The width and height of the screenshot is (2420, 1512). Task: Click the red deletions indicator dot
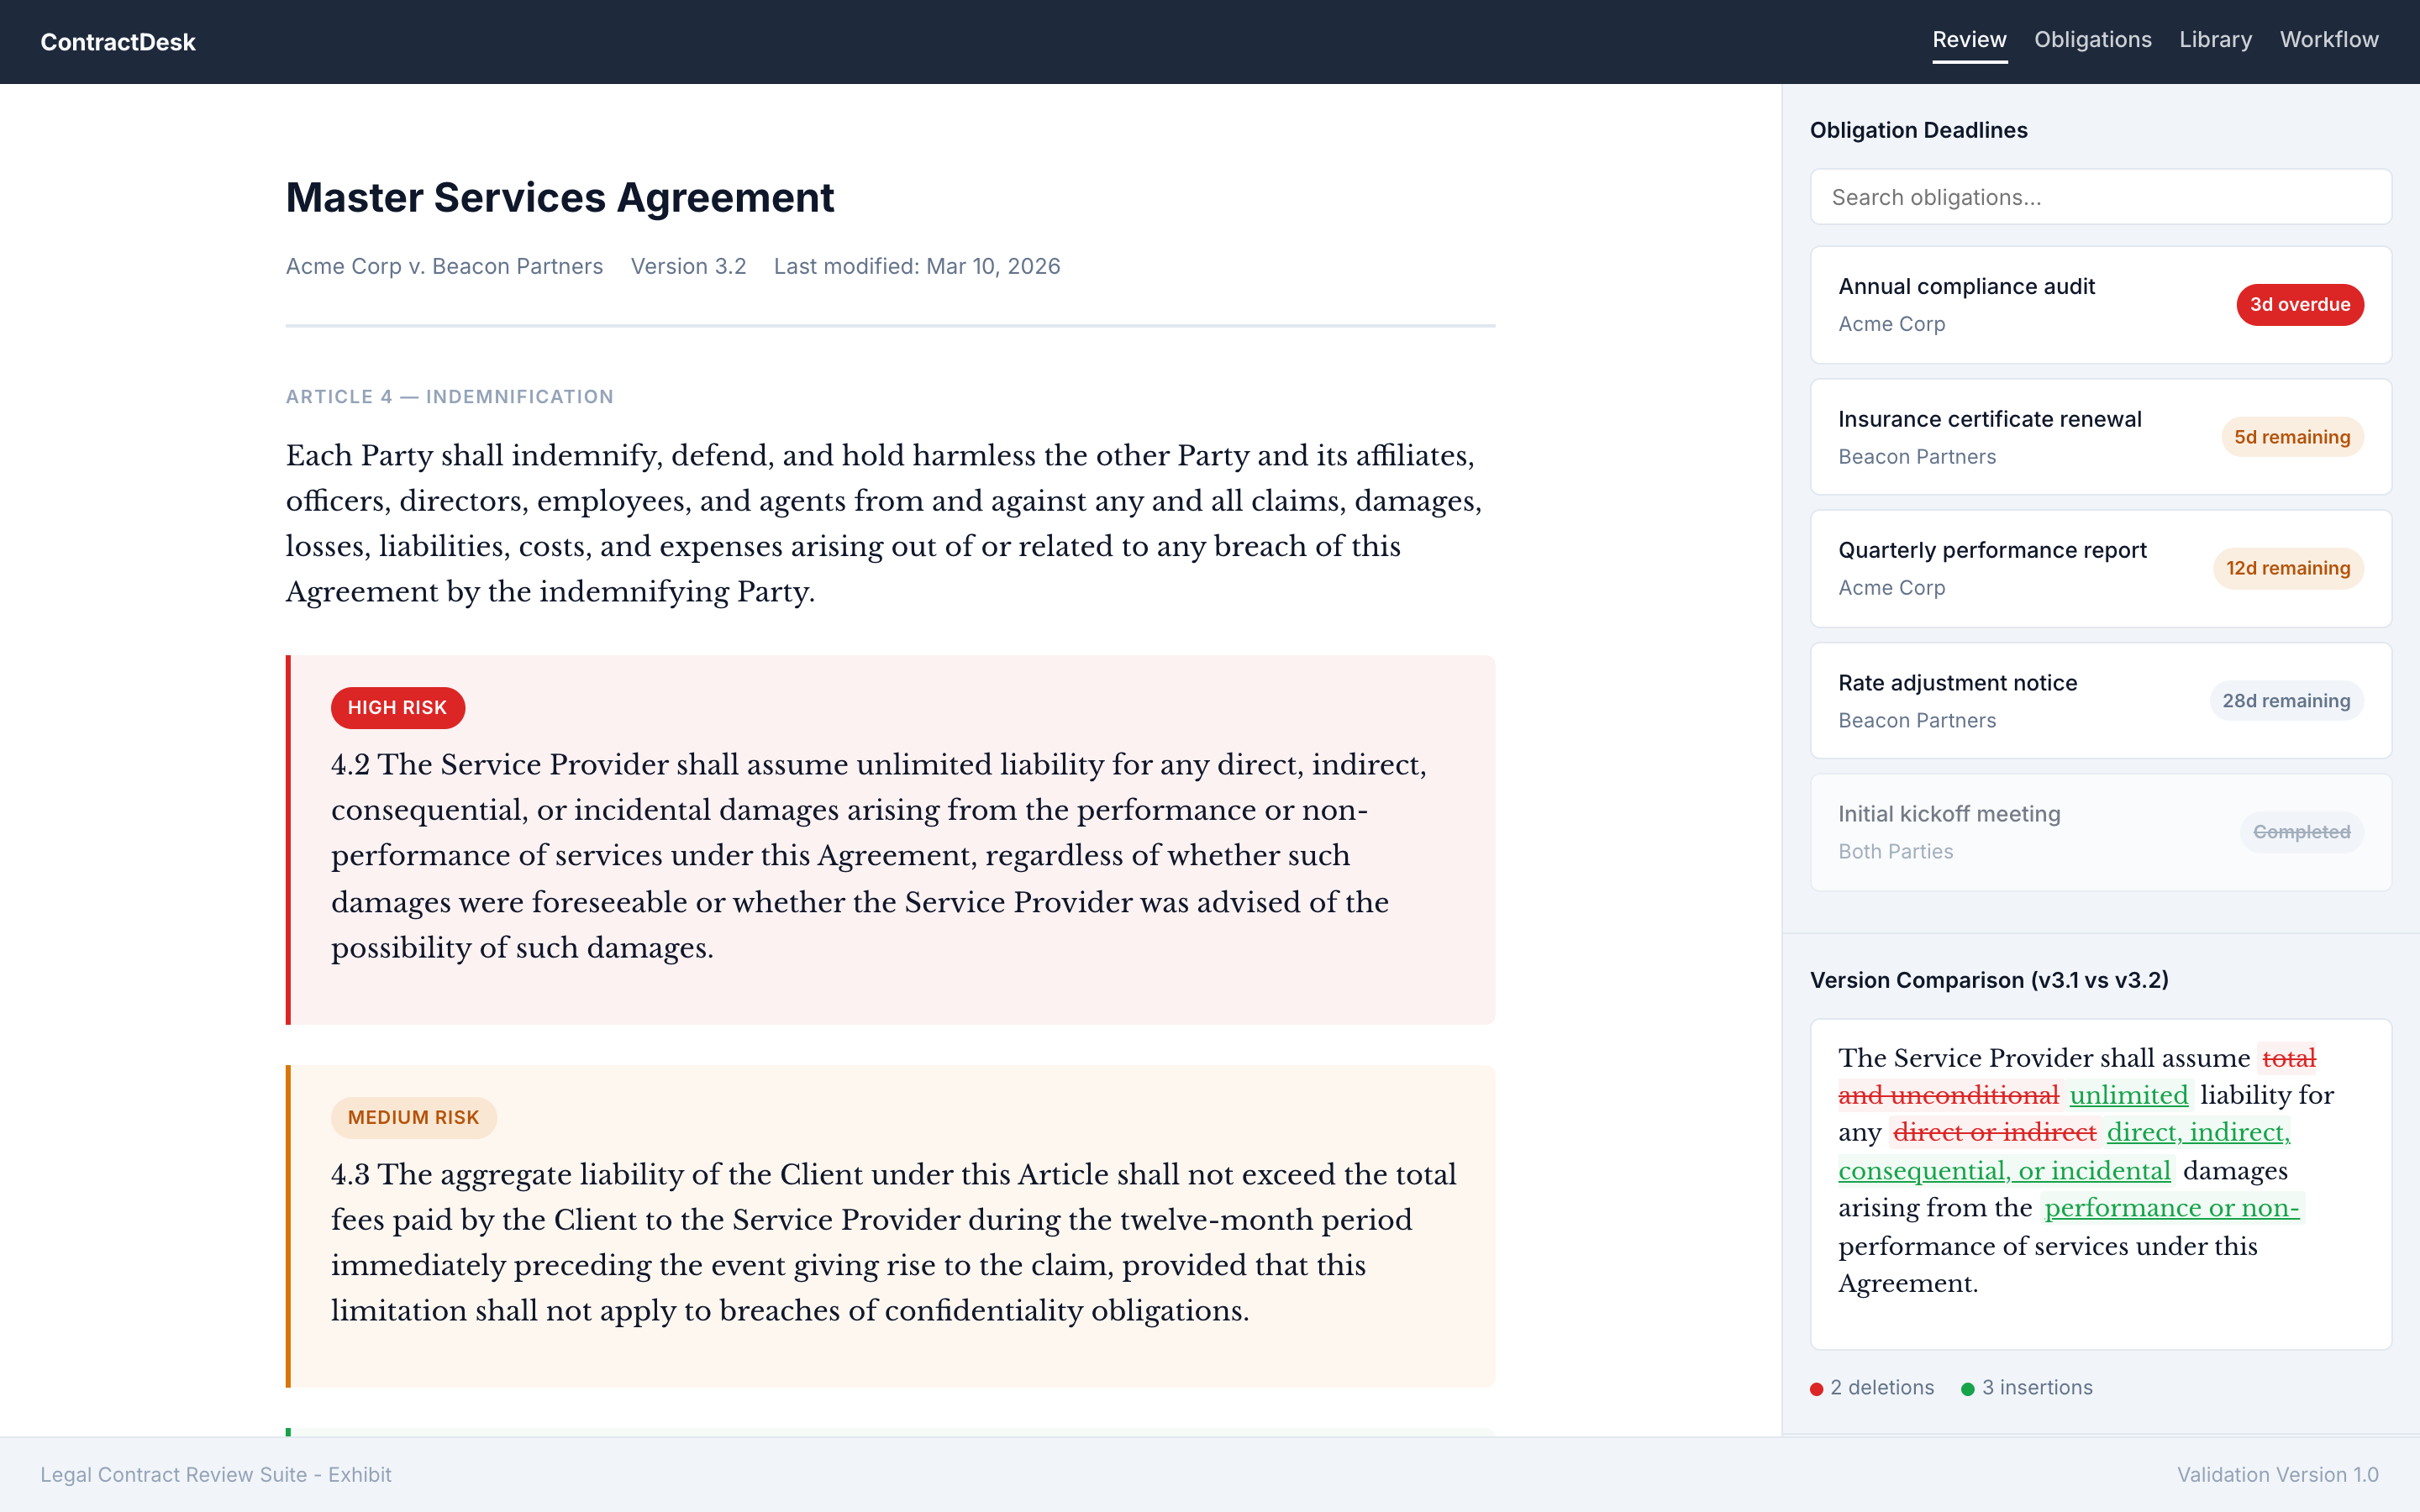pos(1816,1389)
